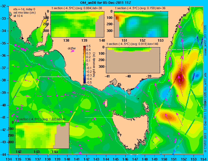Viewport: 208px width, 161px height.
Task: Click the magenta drifter arrow legend symbol
Action: [x=72, y=51]
